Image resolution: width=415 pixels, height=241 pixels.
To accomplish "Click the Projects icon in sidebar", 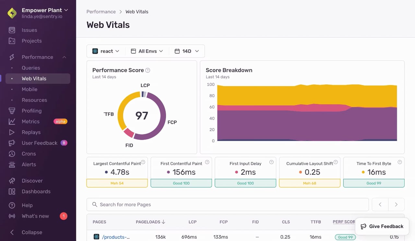I will pyautogui.click(x=12, y=41).
